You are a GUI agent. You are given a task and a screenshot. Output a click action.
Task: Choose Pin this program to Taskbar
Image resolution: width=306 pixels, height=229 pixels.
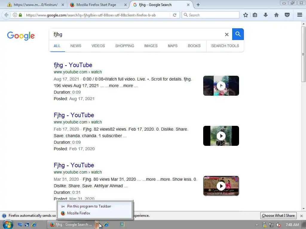click(94, 206)
